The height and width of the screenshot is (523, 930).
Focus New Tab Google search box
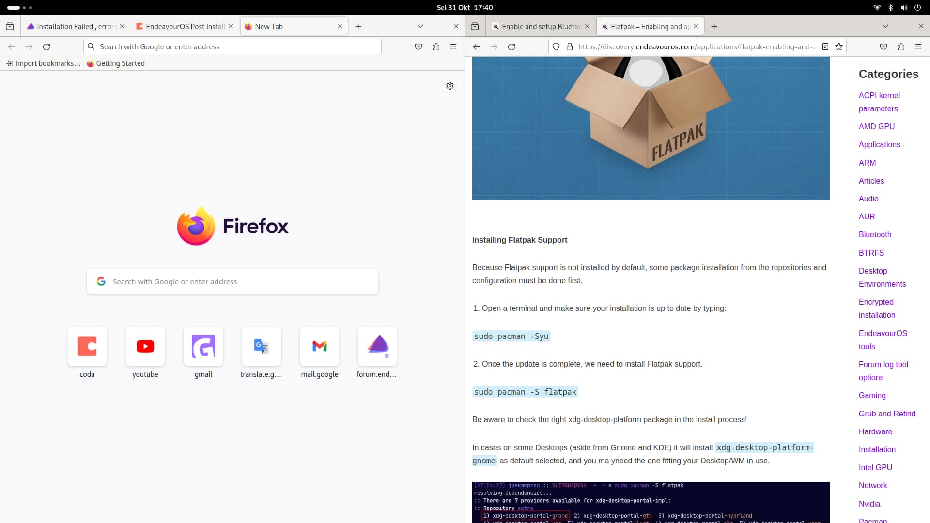(x=232, y=281)
